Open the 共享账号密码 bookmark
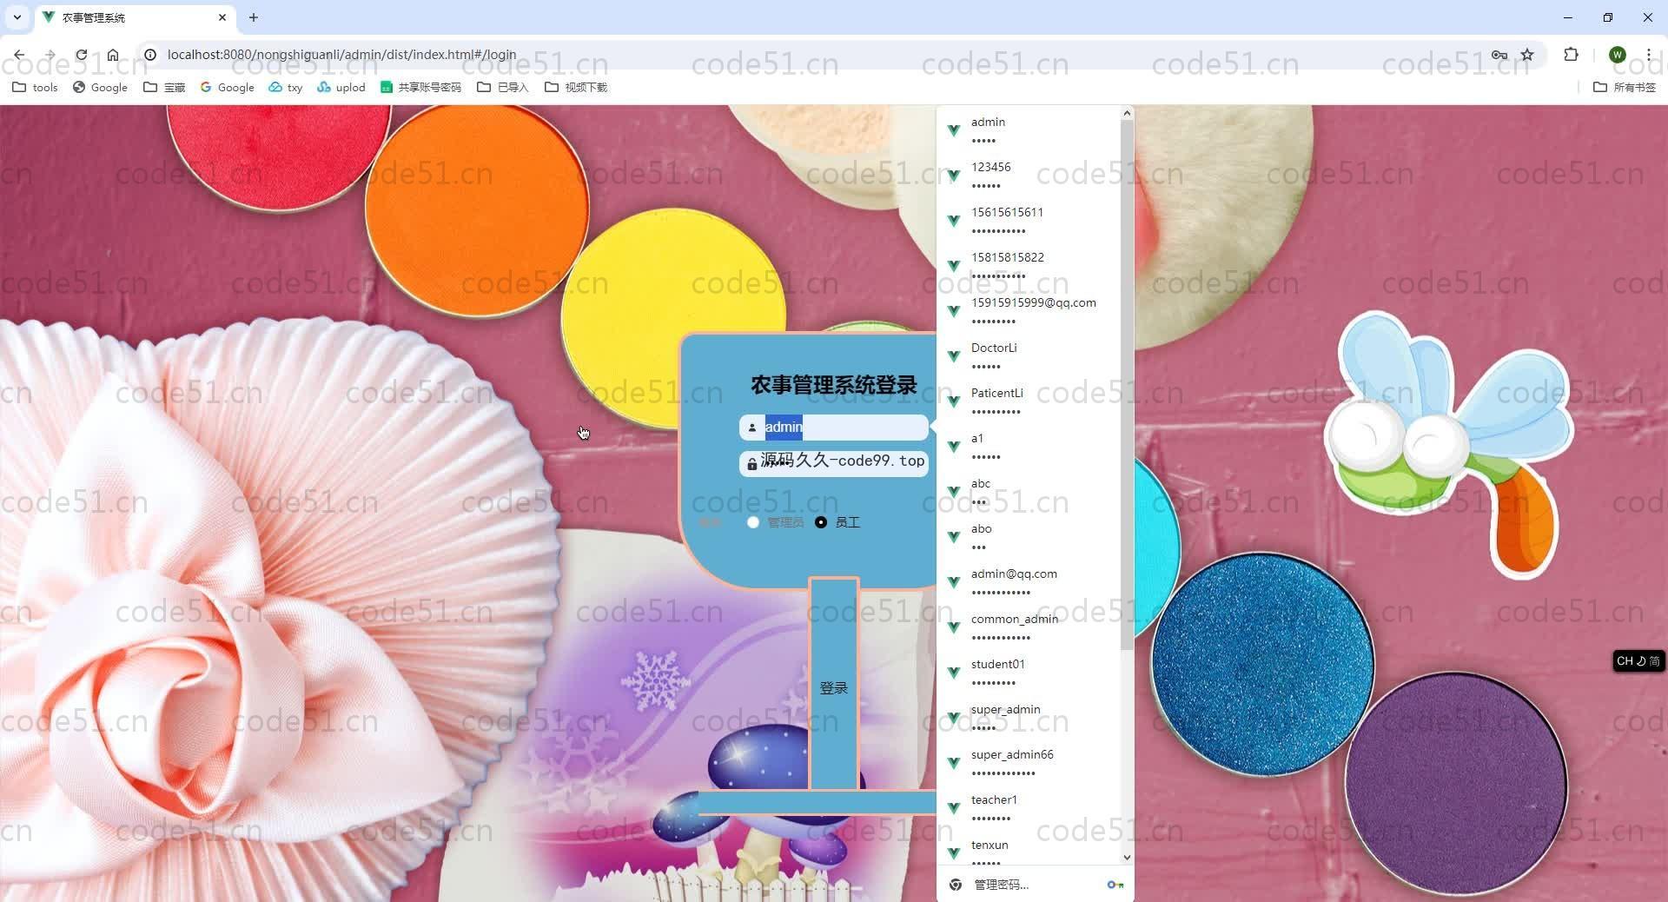 coord(420,87)
